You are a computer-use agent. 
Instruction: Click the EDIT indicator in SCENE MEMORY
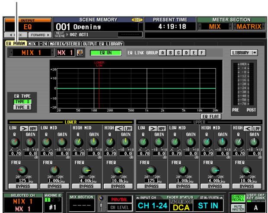coord(137,20)
